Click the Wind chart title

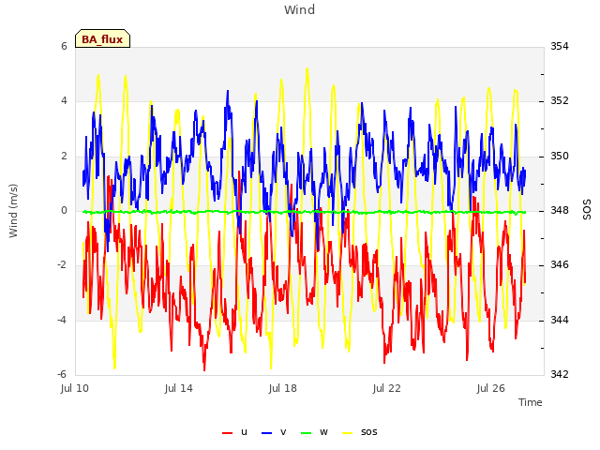[300, 9]
